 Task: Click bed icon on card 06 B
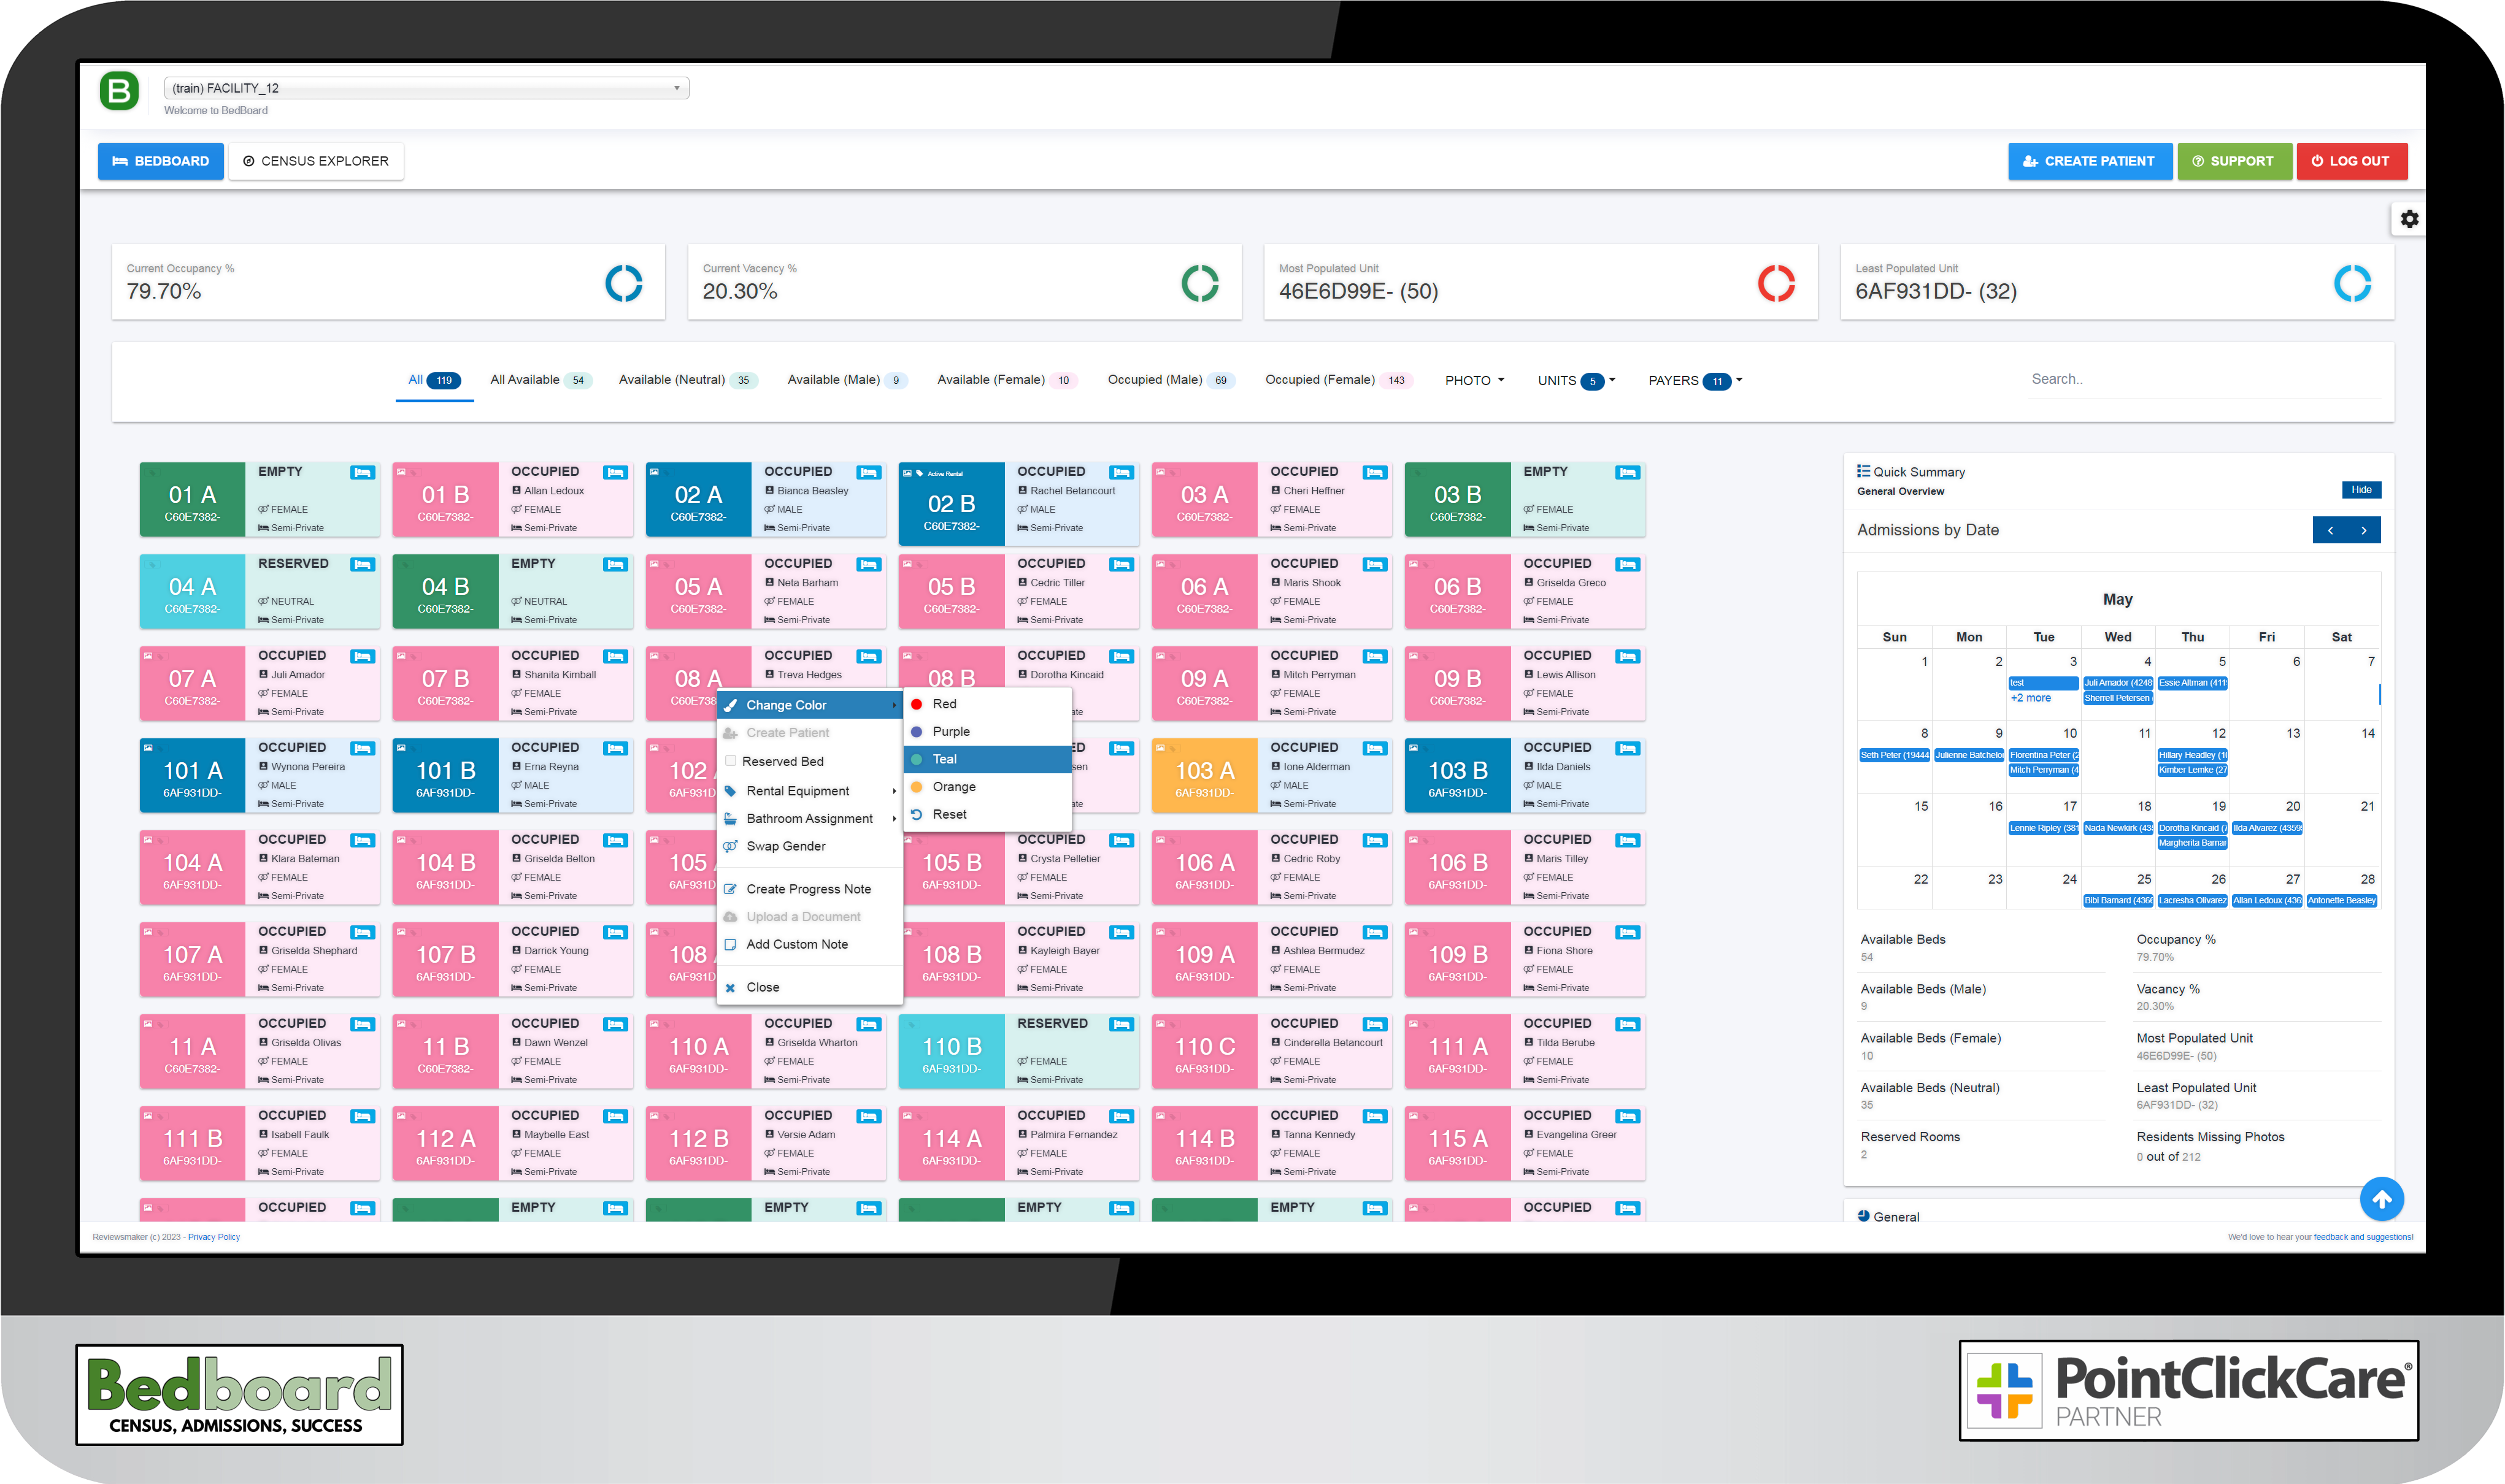1628,564
